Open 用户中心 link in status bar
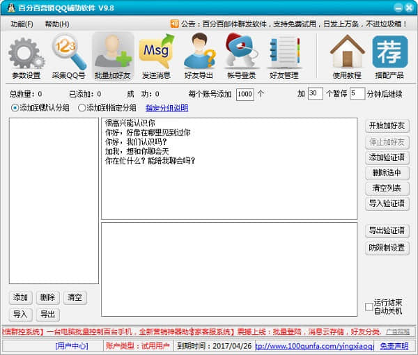418x355 pixels. click(x=72, y=346)
